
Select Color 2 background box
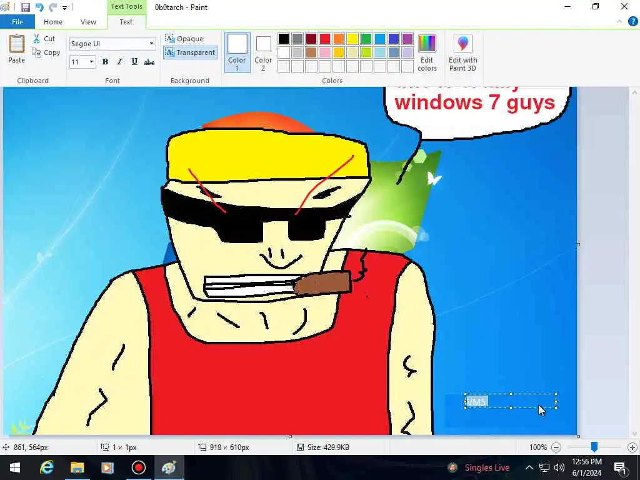coord(263,52)
